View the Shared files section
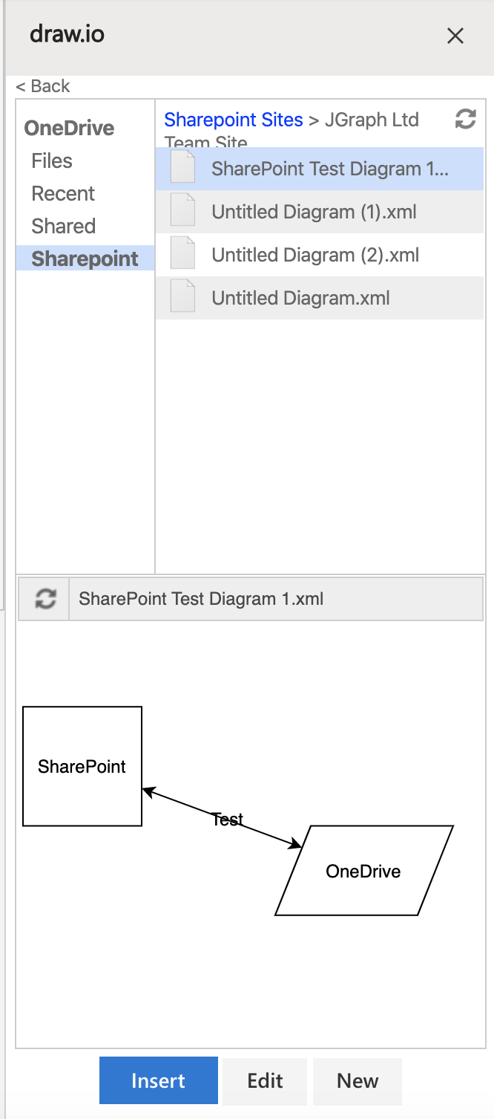The width and height of the screenshot is (494, 1119). coord(62,226)
